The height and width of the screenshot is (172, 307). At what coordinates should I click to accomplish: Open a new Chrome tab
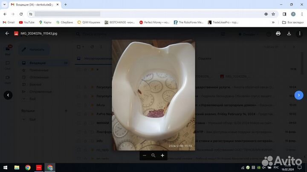[66, 5]
